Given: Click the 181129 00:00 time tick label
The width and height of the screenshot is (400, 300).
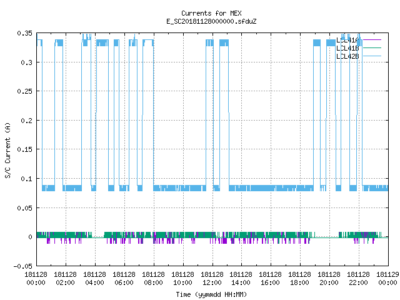Looking at the screenshot, I should [x=387, y=279].
